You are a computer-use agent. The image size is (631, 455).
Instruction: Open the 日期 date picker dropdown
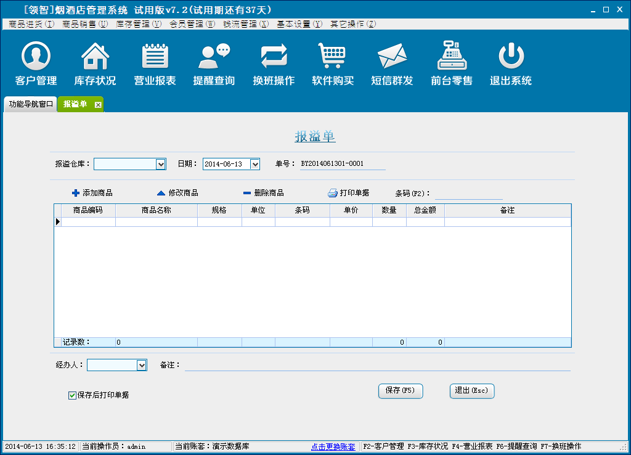tap(255, 164)
